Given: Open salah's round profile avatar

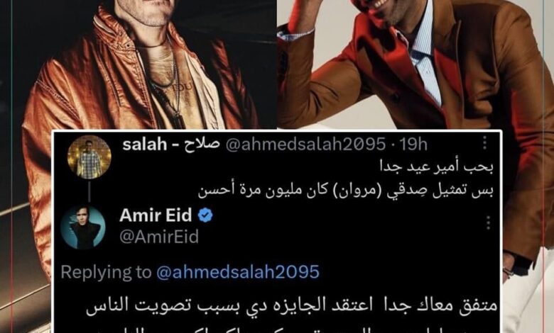Looking at the screenshot, I should pos(89,157).
